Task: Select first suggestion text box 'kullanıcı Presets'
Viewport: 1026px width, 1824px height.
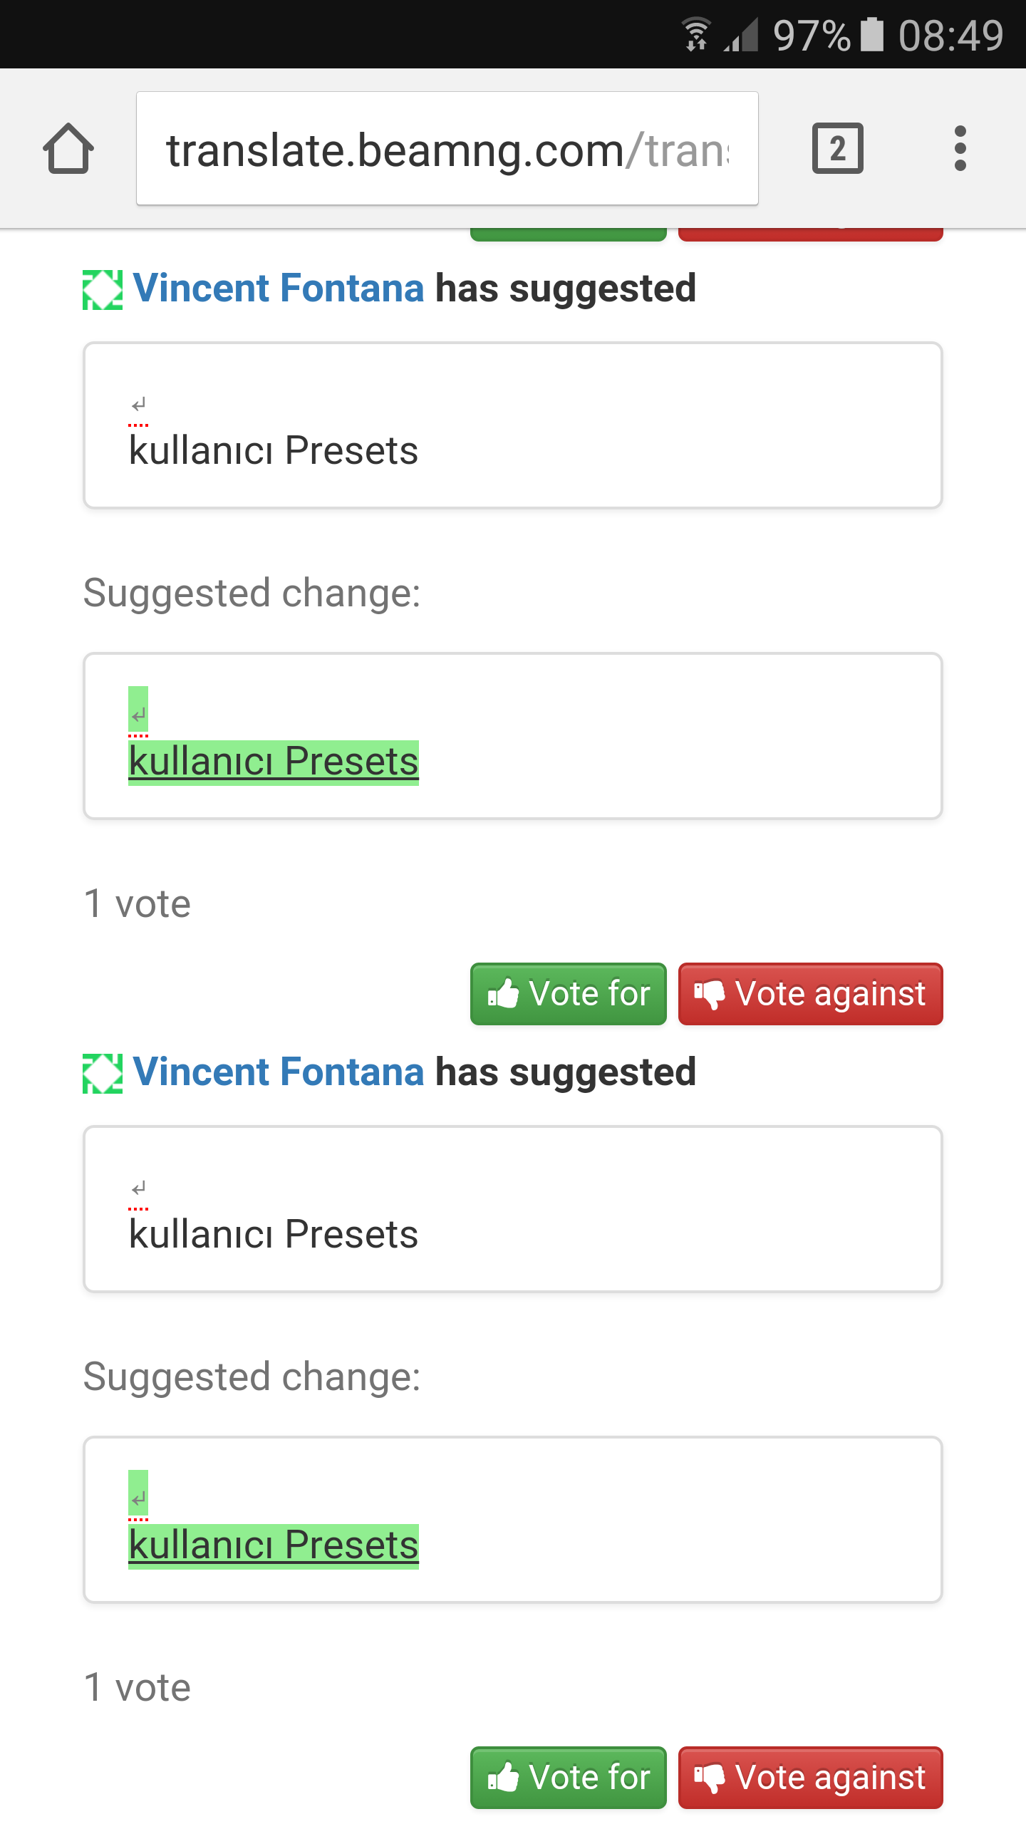Action: 513,425
